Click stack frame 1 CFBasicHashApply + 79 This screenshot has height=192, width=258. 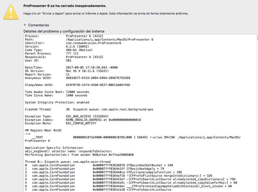pyautogui.click(x=94, y=169)
